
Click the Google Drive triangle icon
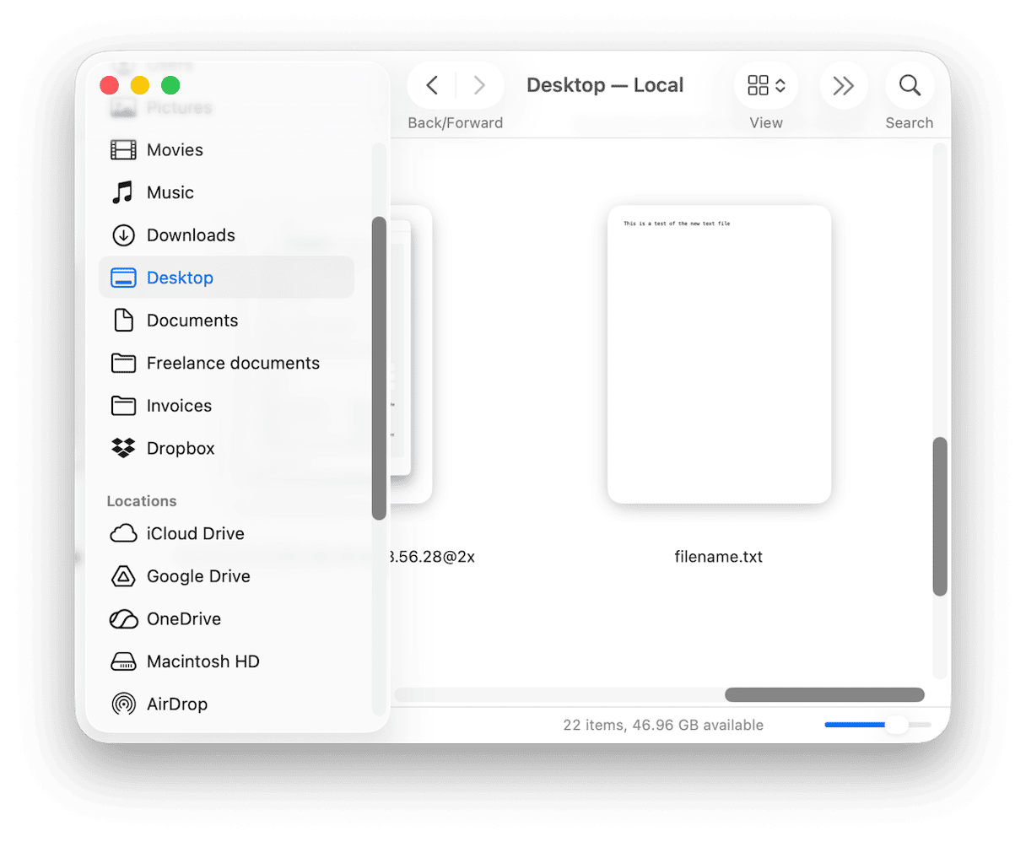click(123, 576)
